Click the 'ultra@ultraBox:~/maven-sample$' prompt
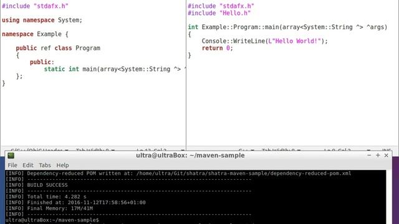The width and height of the screenshot is (399, 224). [52, 220]
